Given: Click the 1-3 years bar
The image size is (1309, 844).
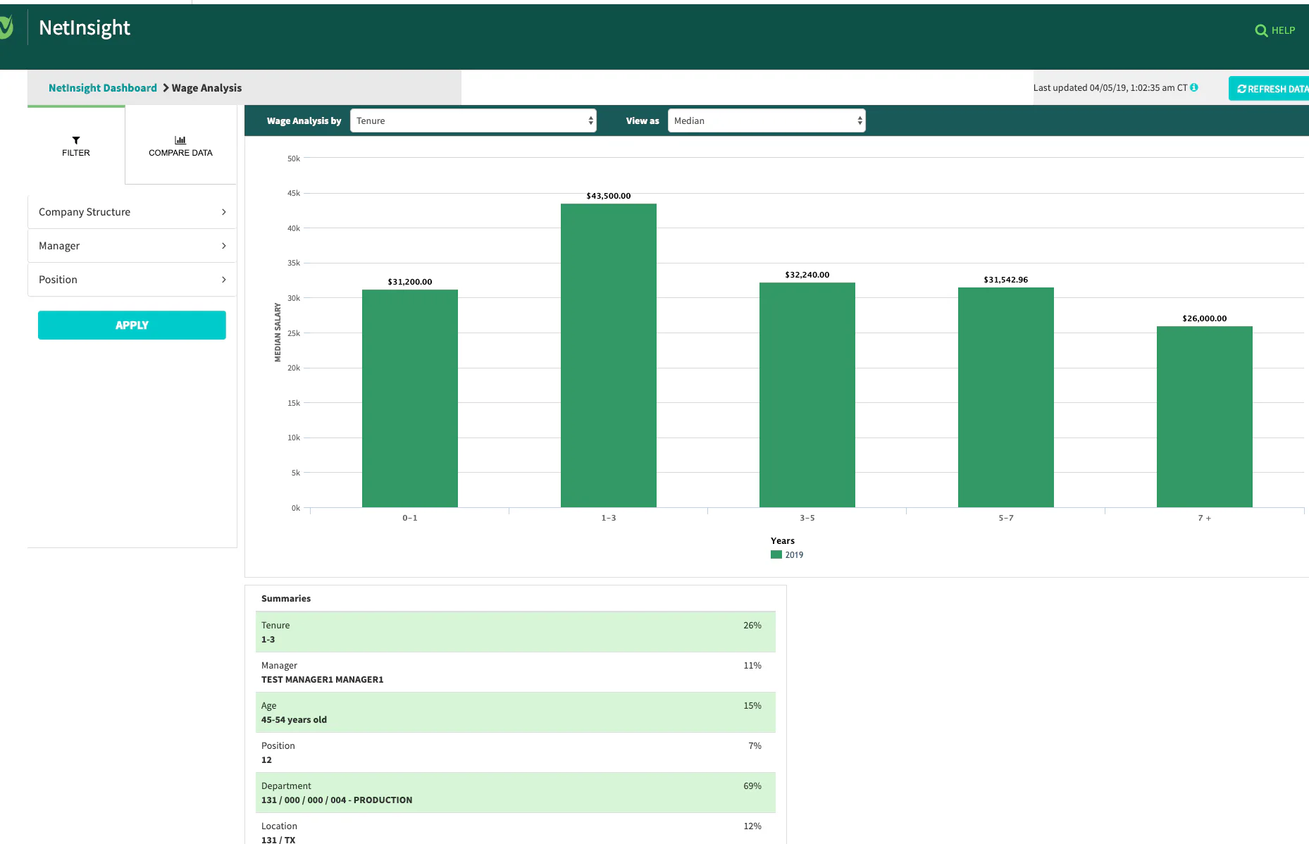Looking at the screenshot, I should coord(609,355).
